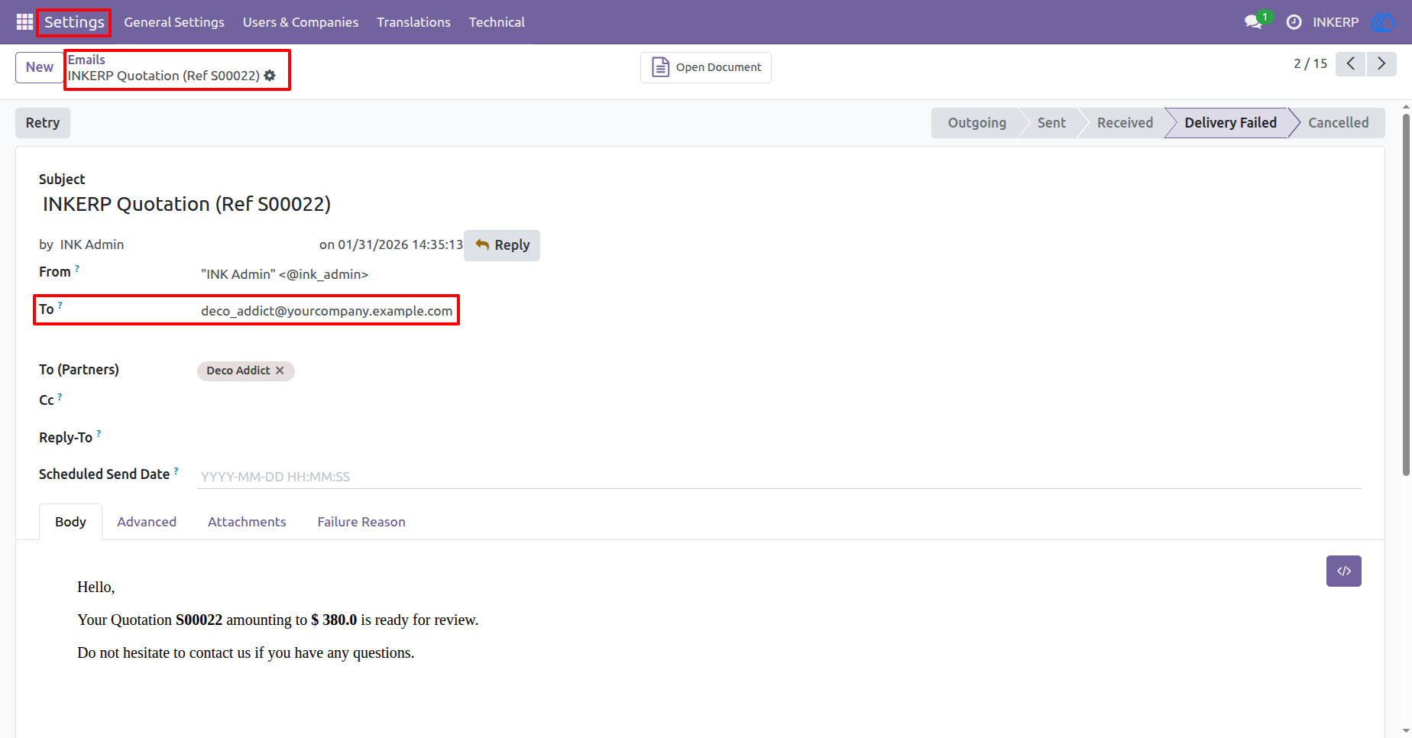Viewport: 1412px width, 738px height.
Task: Open the activities clock icon
Action: pyautogui.click(x=1294, y=22)
